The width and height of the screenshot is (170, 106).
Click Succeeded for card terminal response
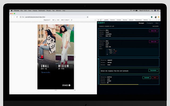point(153,70)
